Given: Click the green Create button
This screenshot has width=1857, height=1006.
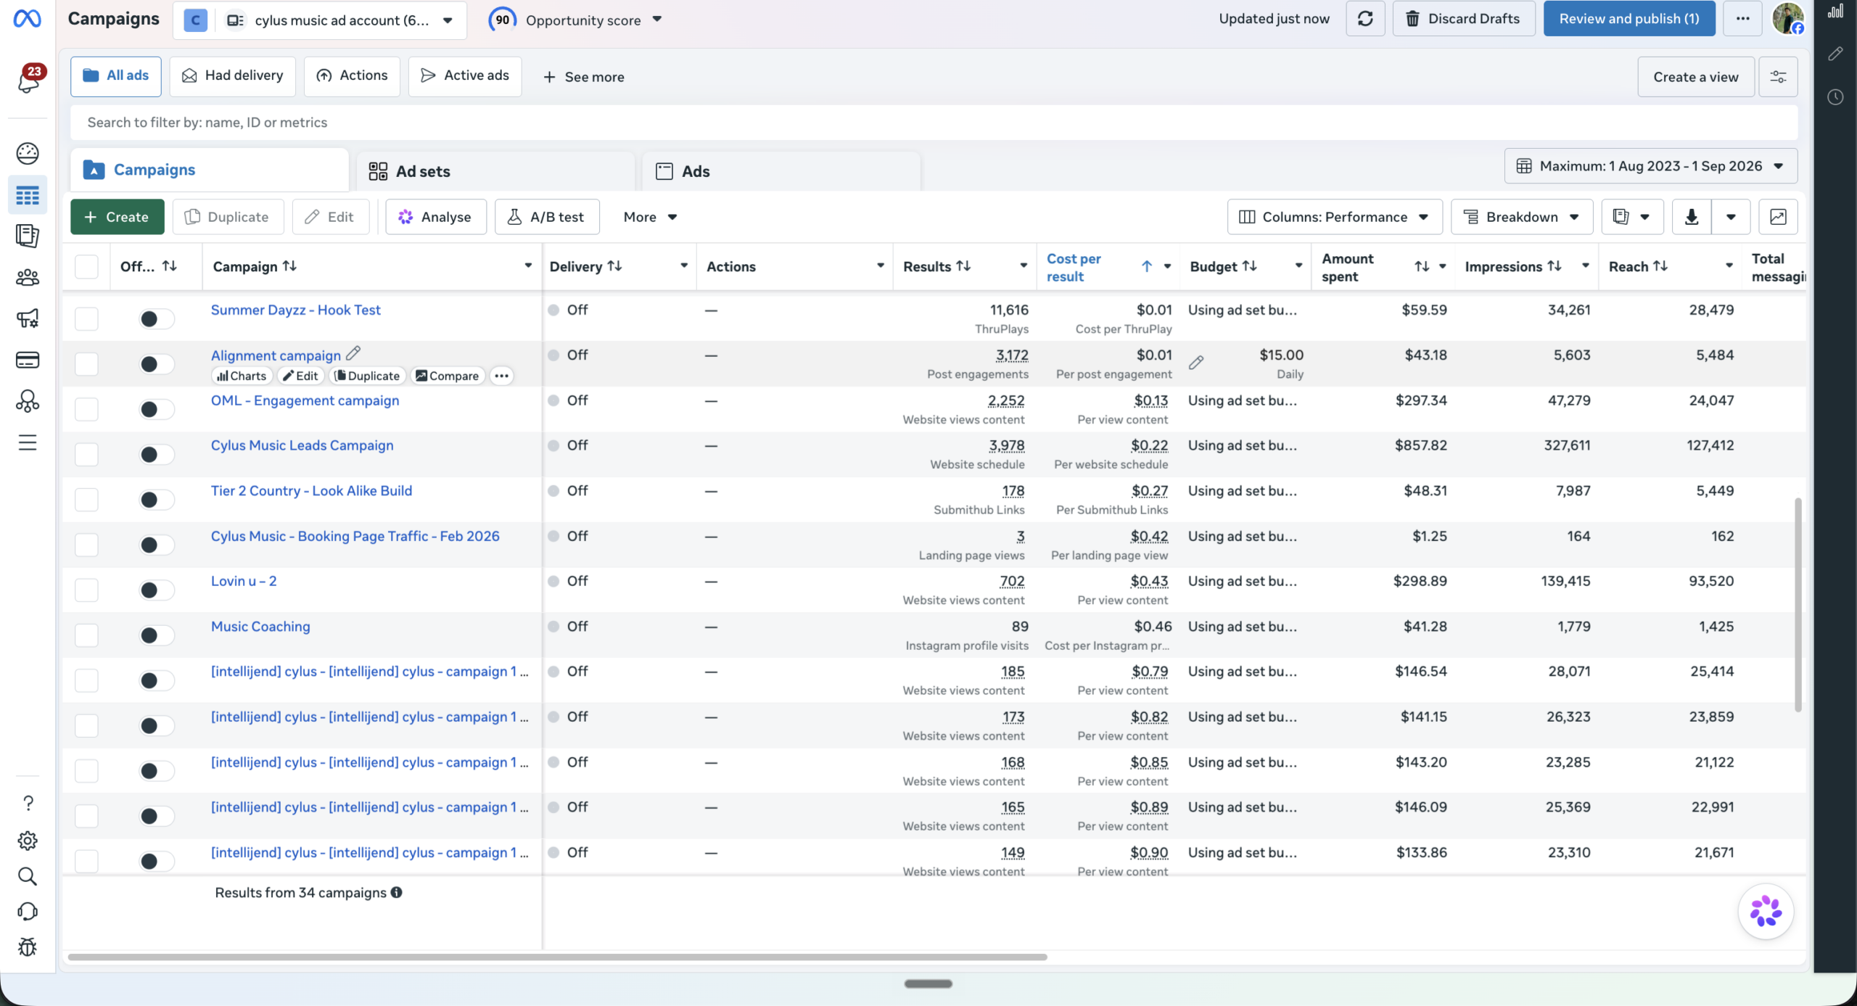Looking at the screenshot, I should pos(117,217).
